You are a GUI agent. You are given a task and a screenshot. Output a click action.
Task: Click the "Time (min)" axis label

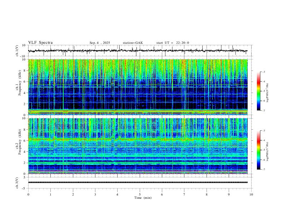click(x=143, y=198)
